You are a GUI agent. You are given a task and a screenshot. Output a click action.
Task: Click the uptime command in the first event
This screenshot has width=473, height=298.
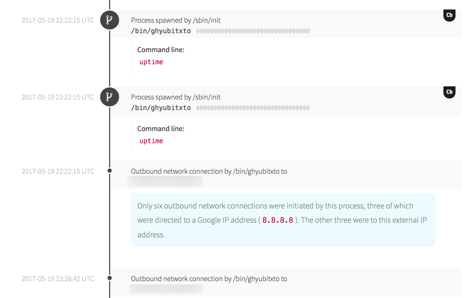(151, 62)
